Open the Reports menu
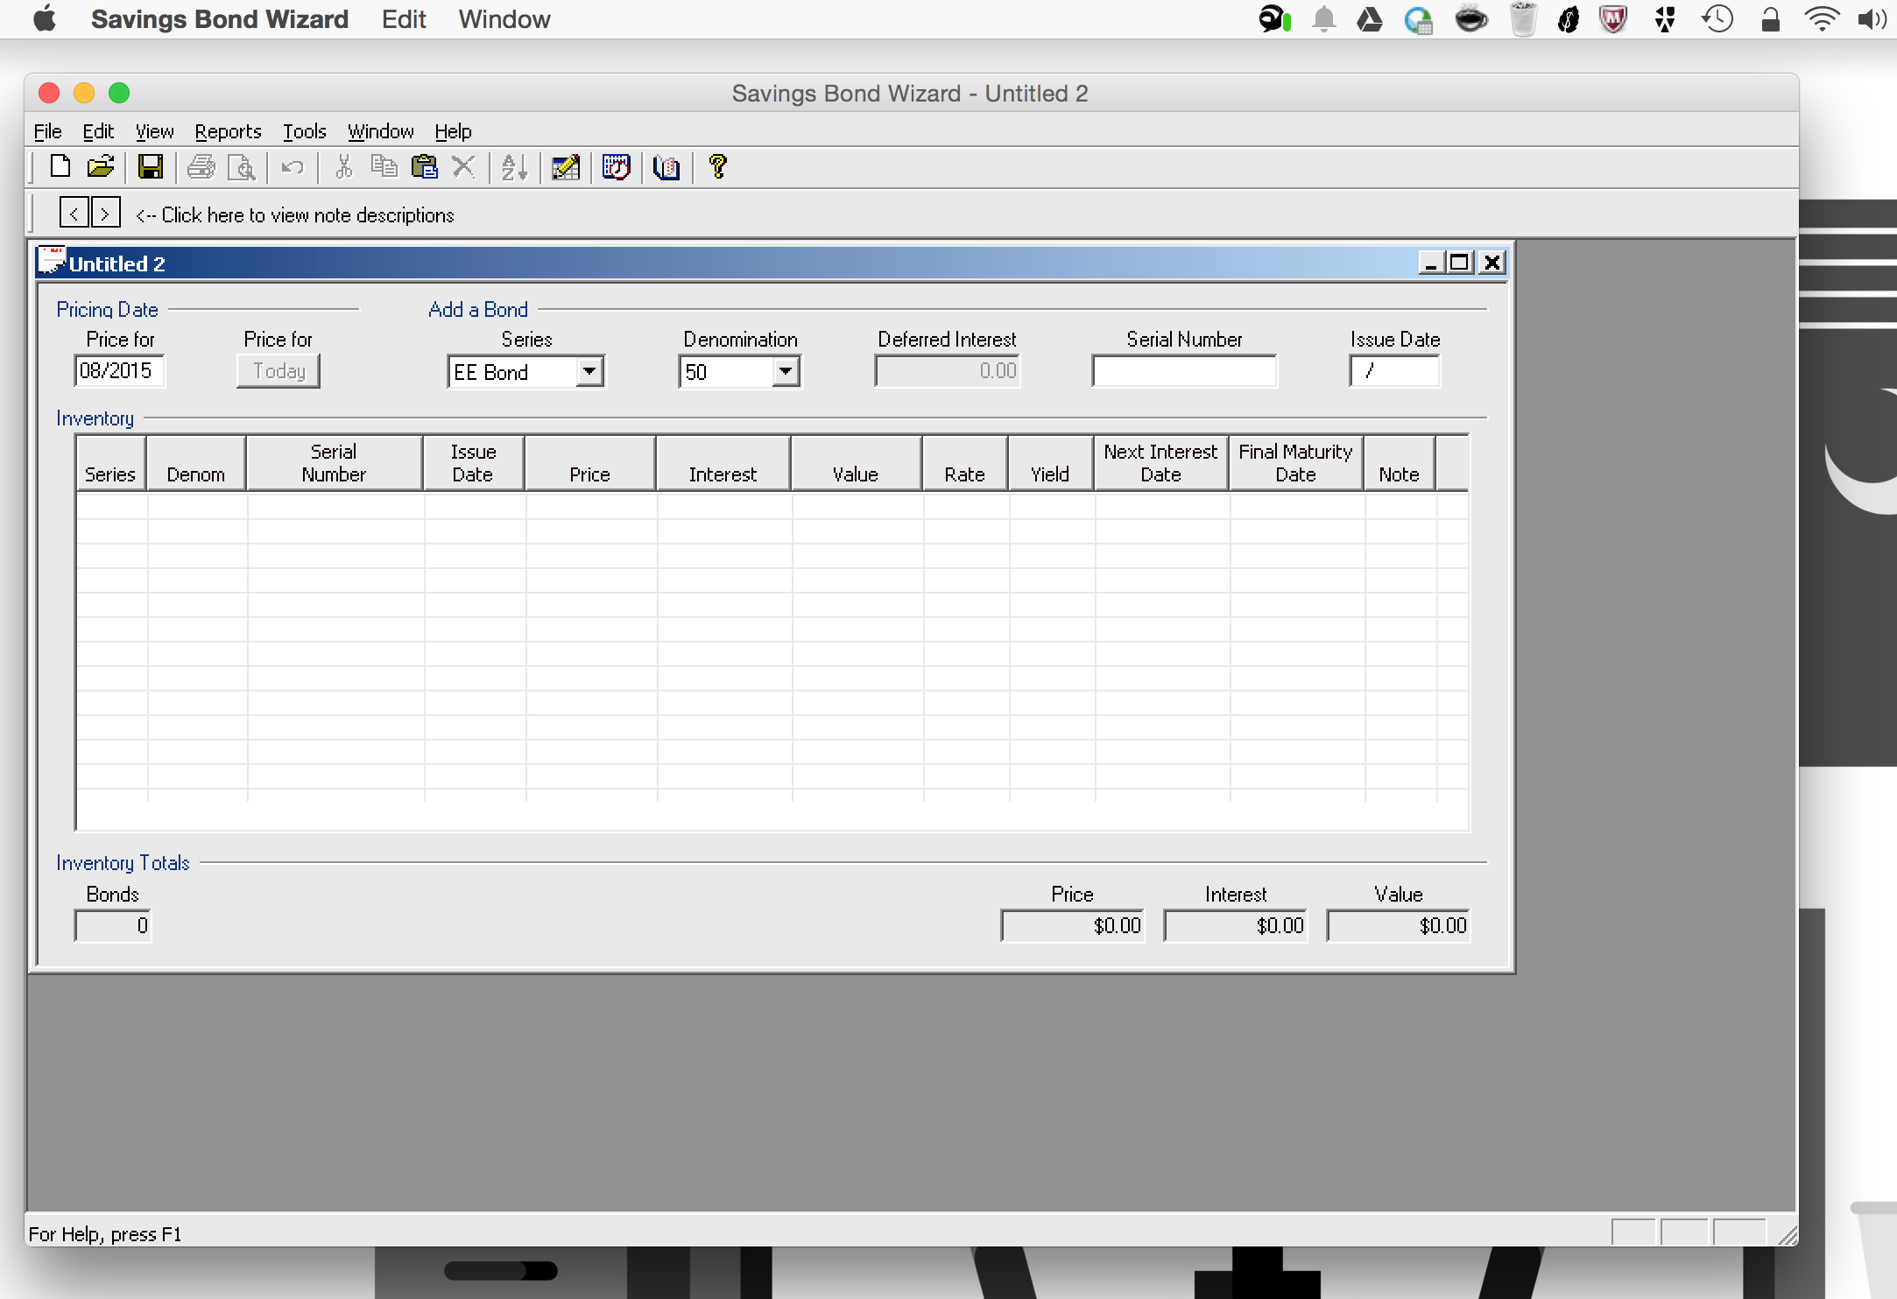This screenshot has height=1299, width=1897. pyautogui.click(x=228, y=131)
